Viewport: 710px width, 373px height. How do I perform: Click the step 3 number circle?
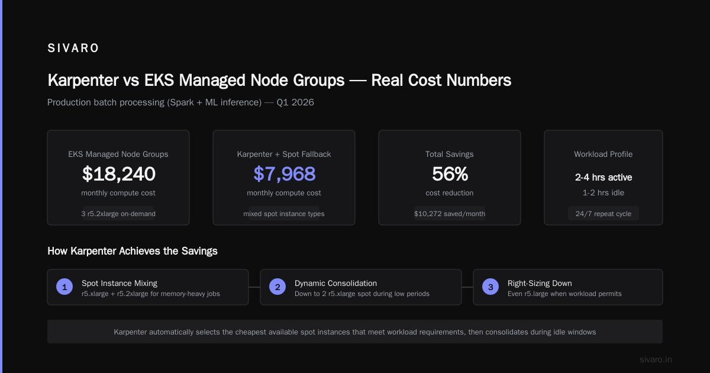click(x=490, y=287)
